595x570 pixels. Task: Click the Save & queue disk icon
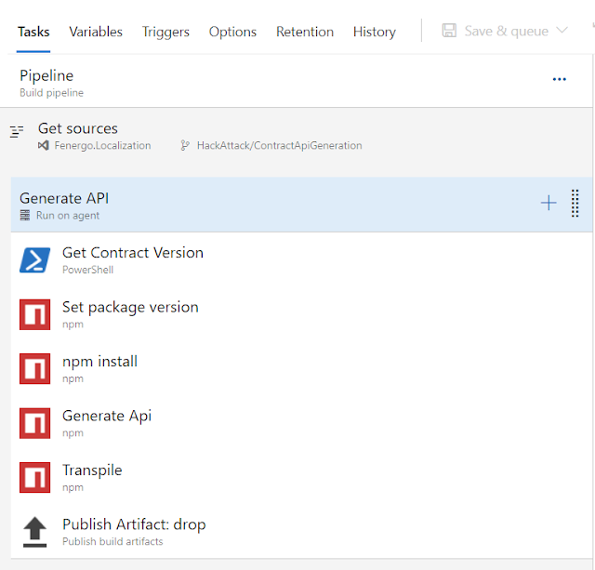click(x=449, y=32)
